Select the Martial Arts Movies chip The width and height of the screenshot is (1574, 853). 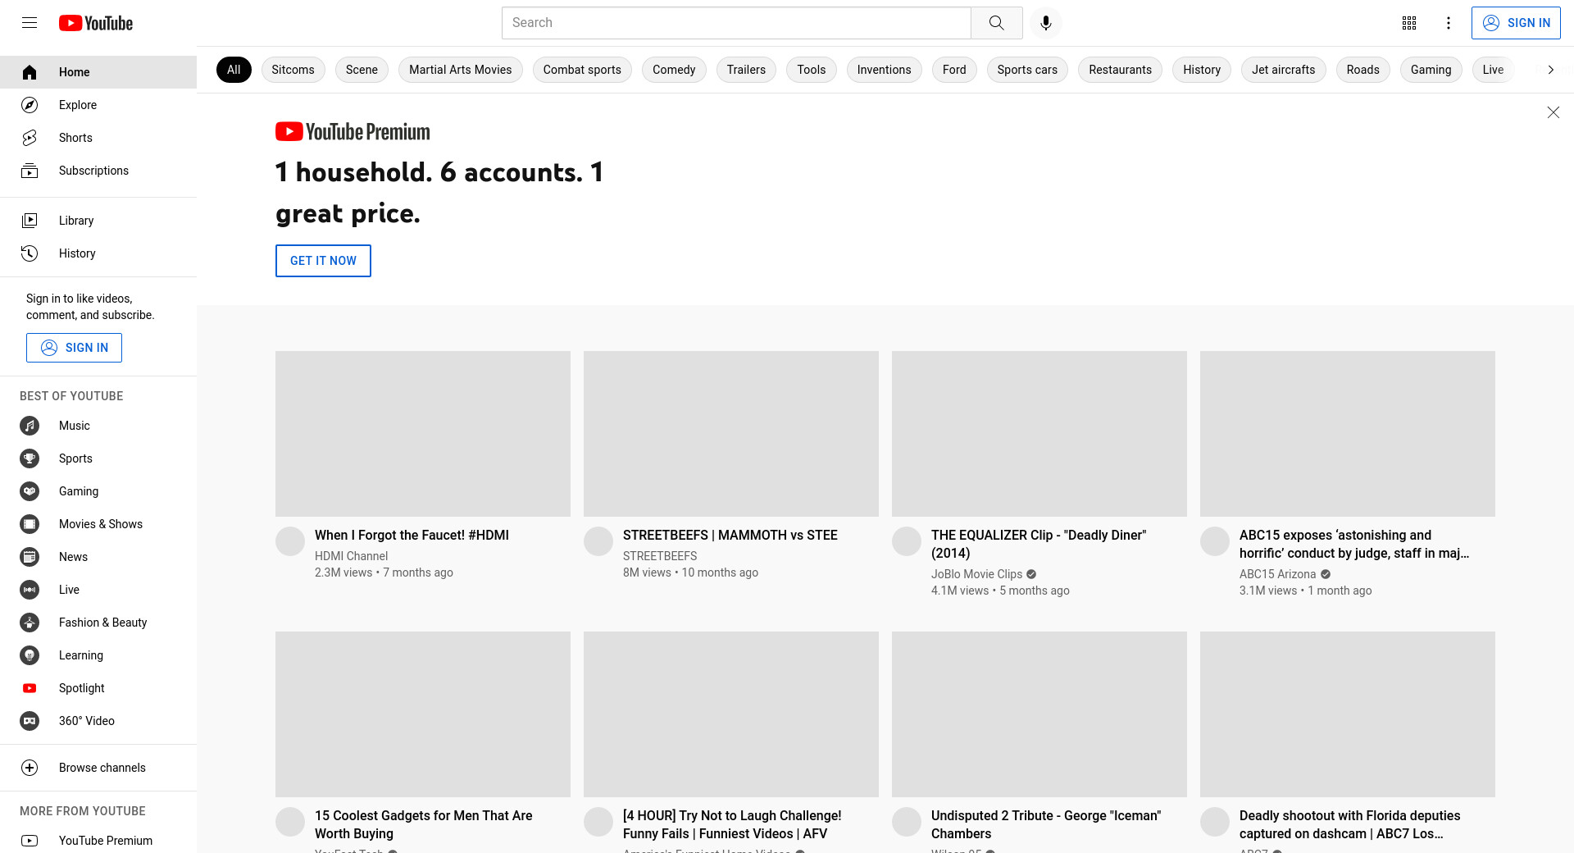pyautogui.click(x=460, y=70)
